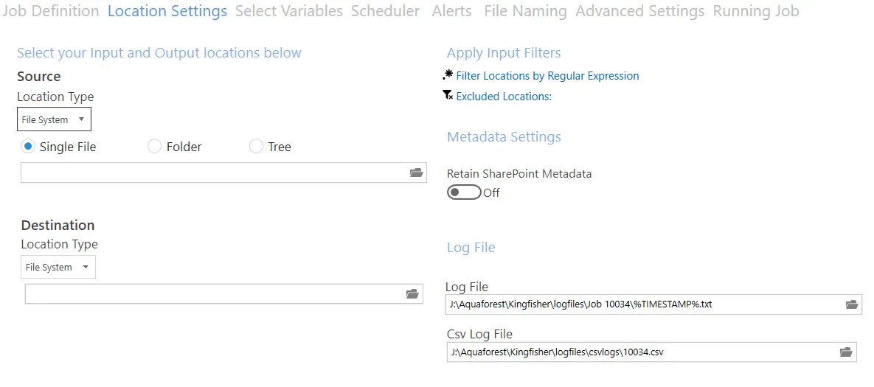This screenshot has height=387, width=874.
Task: Select the Single File radio button
Action: pyautogui.click(x=29, y=147)
